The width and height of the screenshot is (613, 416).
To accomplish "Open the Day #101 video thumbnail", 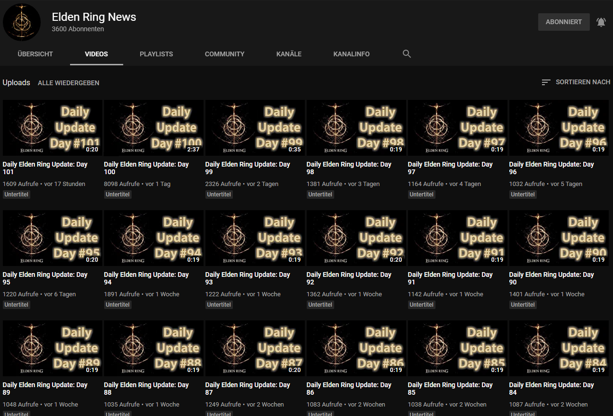I will tap(53, 128).
